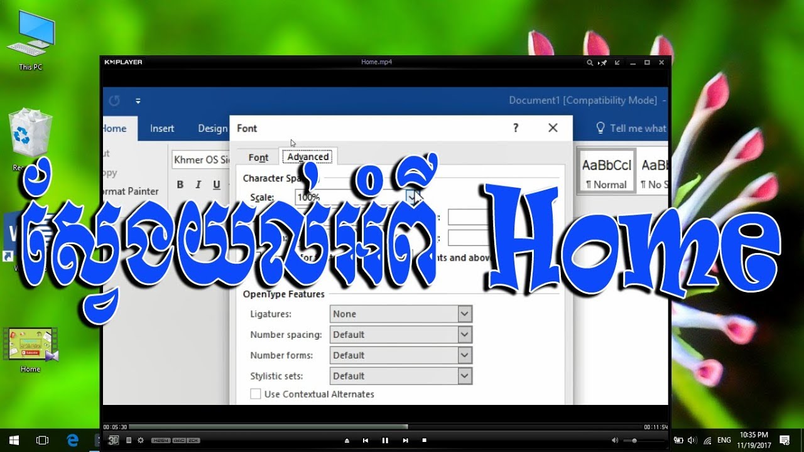Screen dimensions: 804x452
Task: Pause playback in KMPlayer
Action: 385,441
